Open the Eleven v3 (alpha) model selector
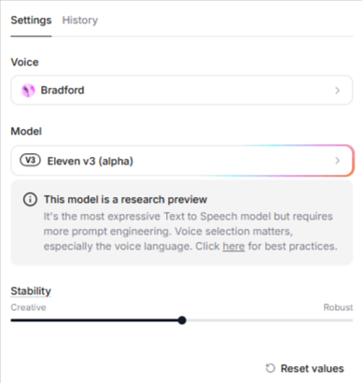 [x=182, y=161]
